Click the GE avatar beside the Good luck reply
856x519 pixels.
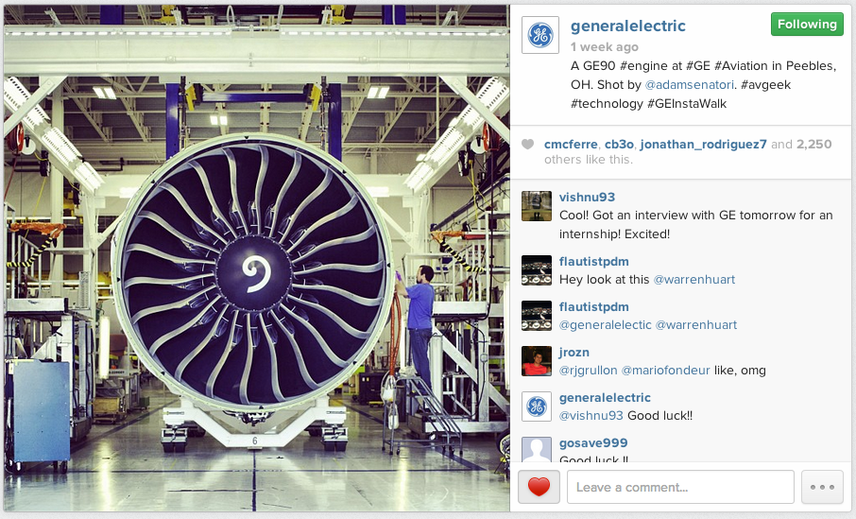pyautogui.click(x=536, y=407)
